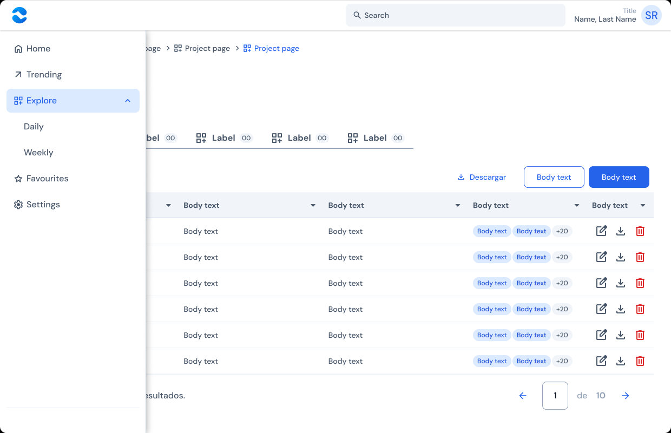
Task: Delete the first table row
Action: [640, 231]
